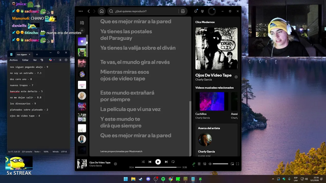Toggle repeat in the player bar
The height and width of the screenshot is (183, 326).
click(173, 162)
